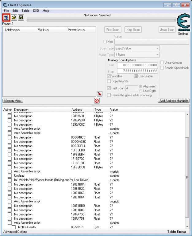Open Advanced Options
The image size is (192, 236).
click(x=15, y=232)
